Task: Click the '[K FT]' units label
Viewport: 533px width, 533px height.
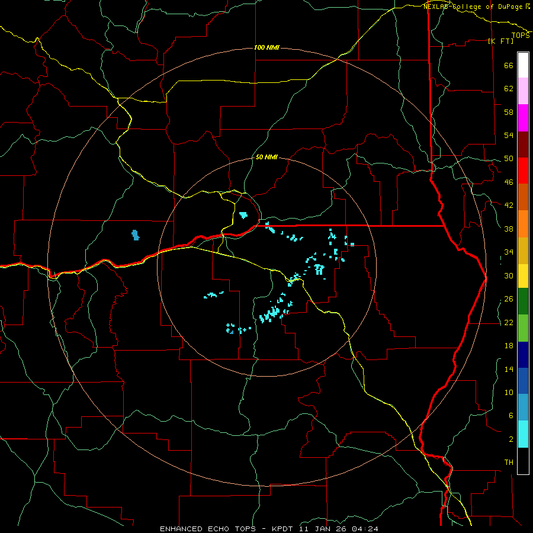Action: click(x=500, y=41)
